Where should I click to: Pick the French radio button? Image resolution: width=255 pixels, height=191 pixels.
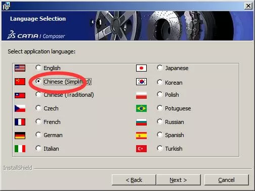click(38, 121)
